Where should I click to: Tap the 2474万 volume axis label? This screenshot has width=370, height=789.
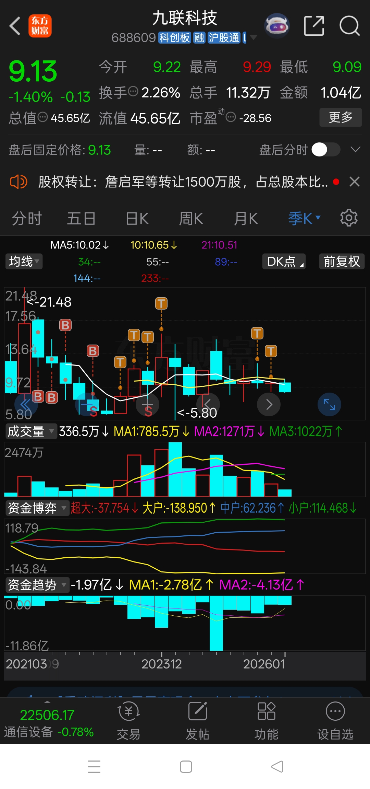(24, 453)
